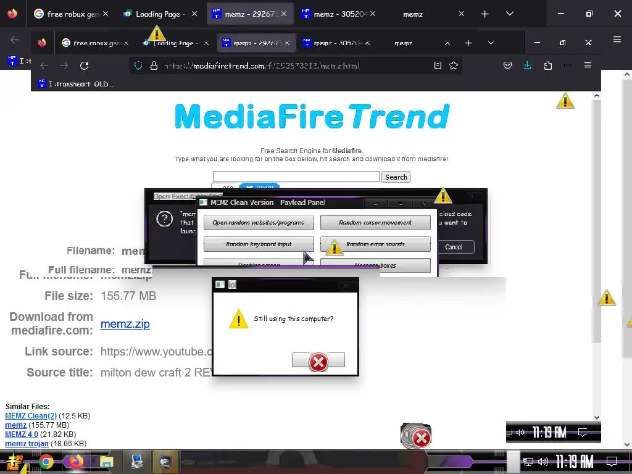The image size is (632, 474).
Task: Open the Start button on taskbar
Action: pos(14,462)
